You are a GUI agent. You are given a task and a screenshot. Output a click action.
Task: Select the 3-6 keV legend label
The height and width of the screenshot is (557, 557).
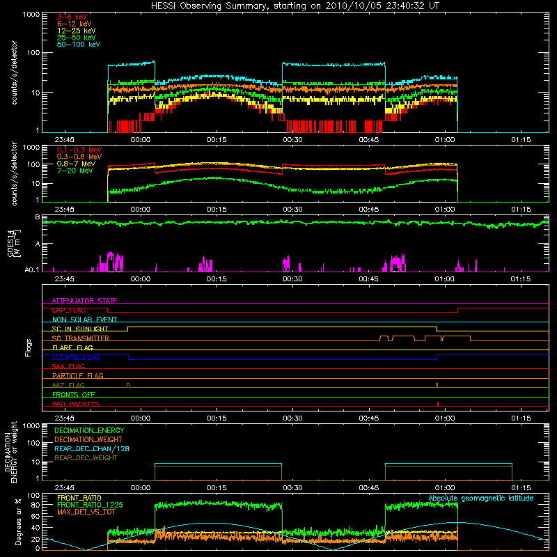pyautogui.click(x=72, y=17)
